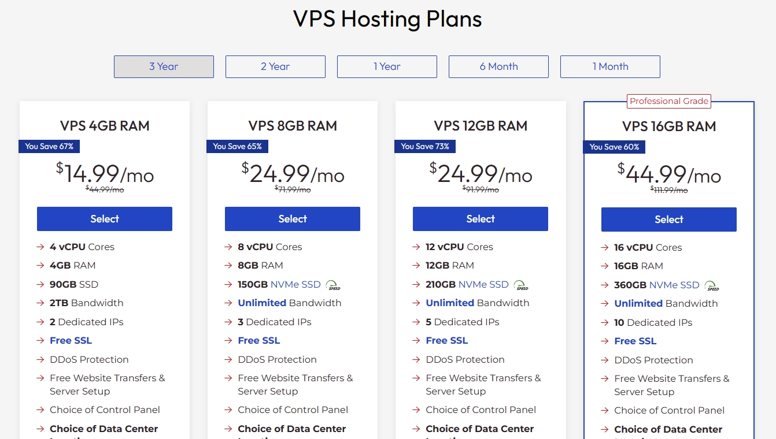This screenshot has height=439, width=776.
Task: Click speed icon beside 210GB NVMe SSD
Action: pyautogui.click(x=522, y=285)
